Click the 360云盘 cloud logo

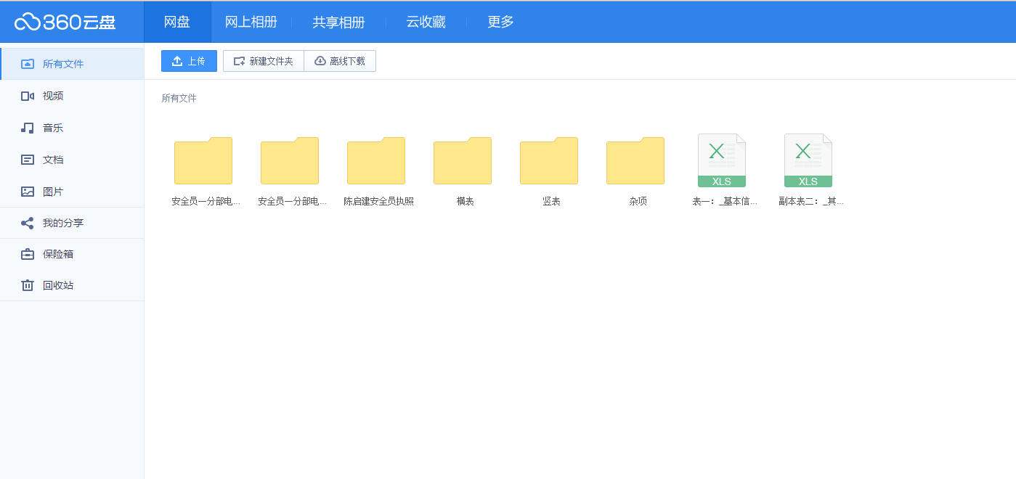65,22
